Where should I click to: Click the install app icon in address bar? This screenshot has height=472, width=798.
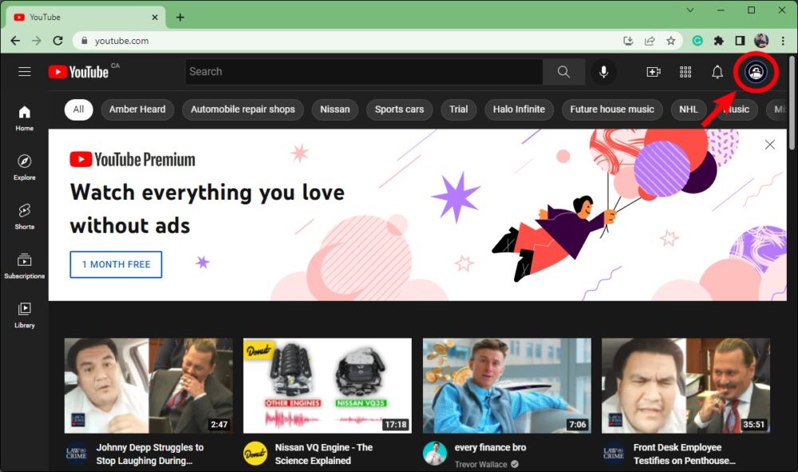pyautogui.click(x=628, y=41)
